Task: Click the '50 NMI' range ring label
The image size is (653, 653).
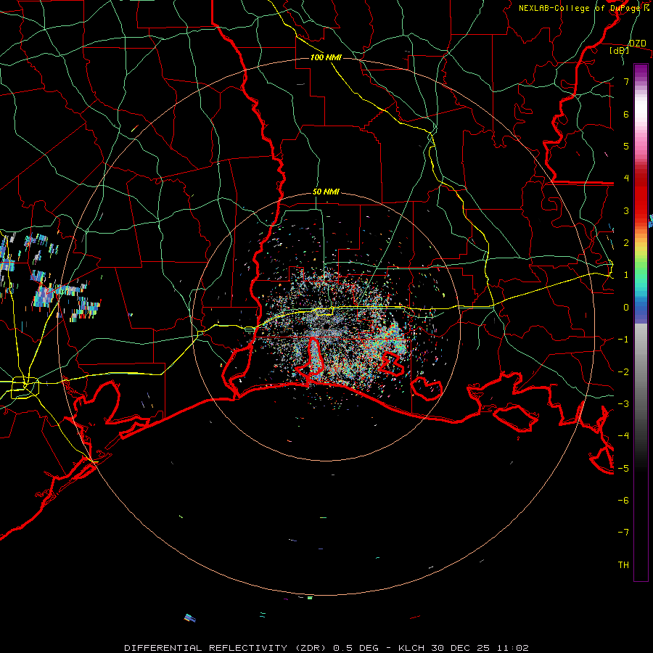Action: (x=326, y=192)
